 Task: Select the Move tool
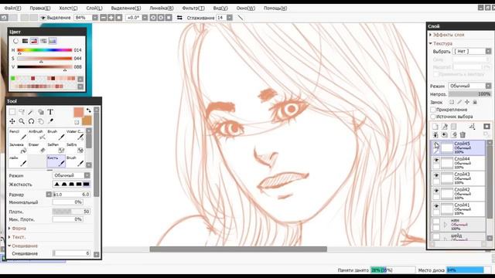[x=12, y=121]
